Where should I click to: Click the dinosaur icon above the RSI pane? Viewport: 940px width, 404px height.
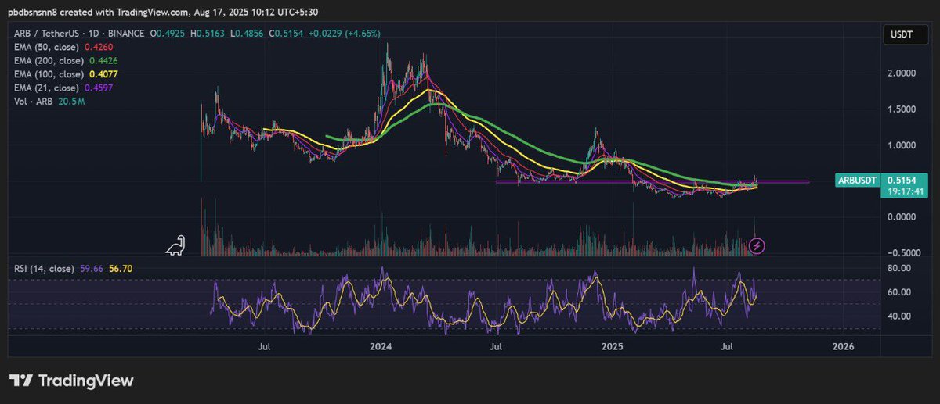pyautogui.click(x=176, y=245)
